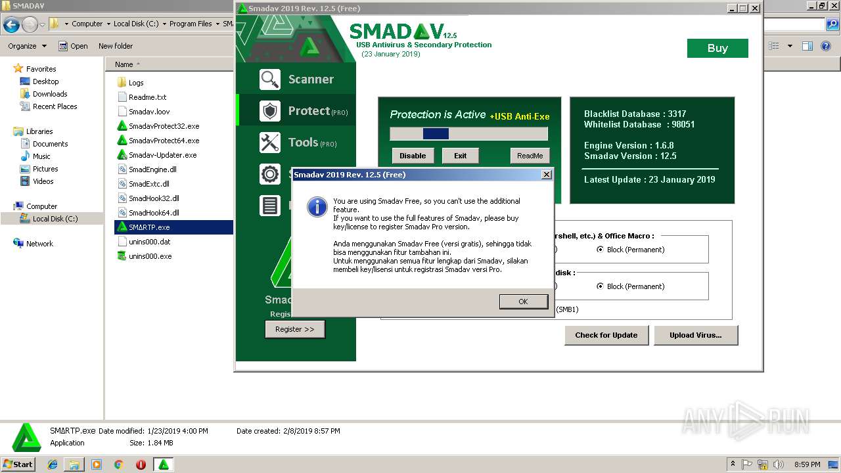Image resolution: width=841 pixels, height=473 pixels.
Task: Select the SmadHook32.dll file
Action: point(148,198)
